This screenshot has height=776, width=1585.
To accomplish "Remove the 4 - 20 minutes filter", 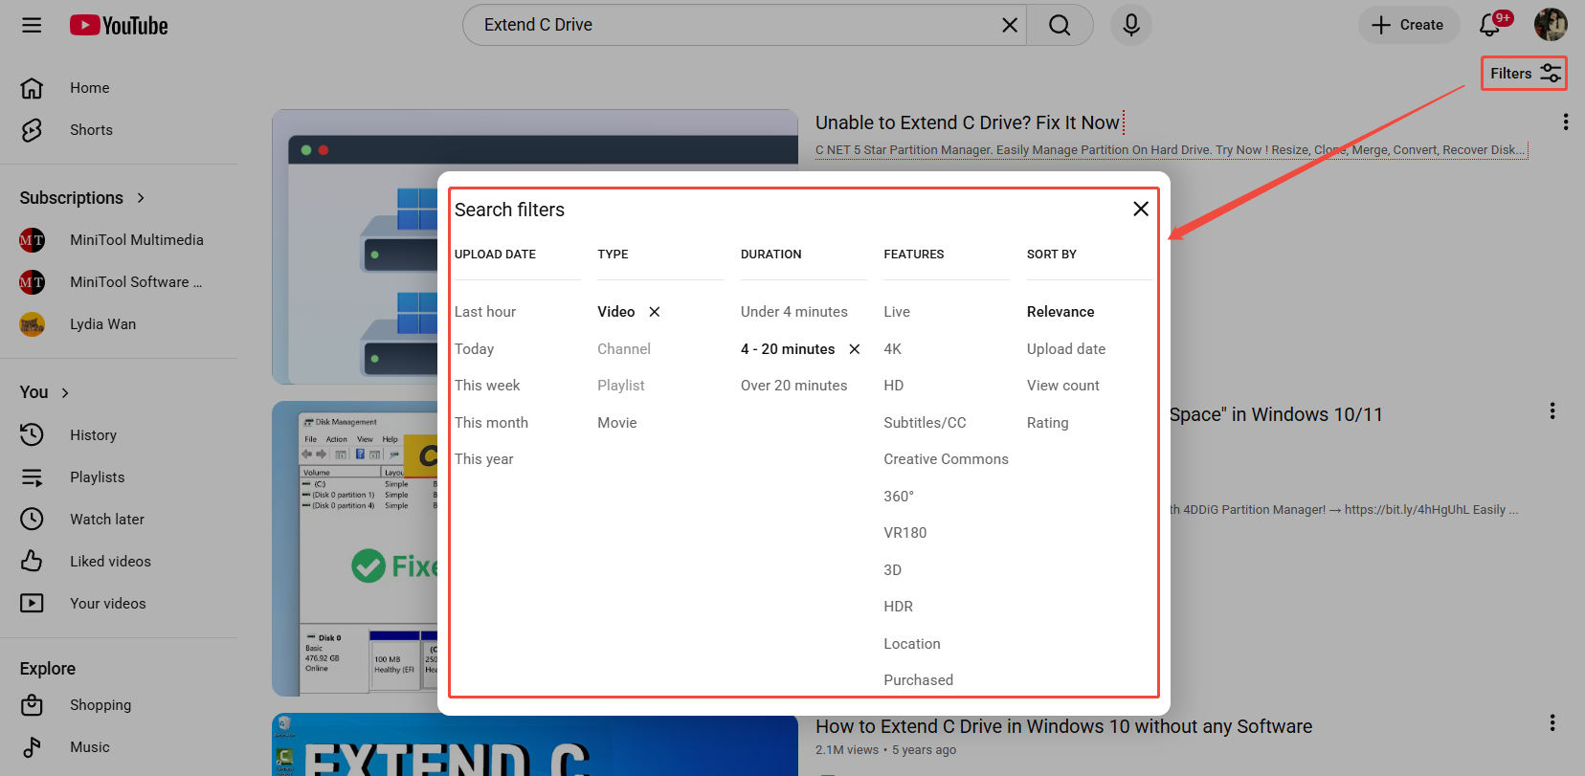I will 855,349.
